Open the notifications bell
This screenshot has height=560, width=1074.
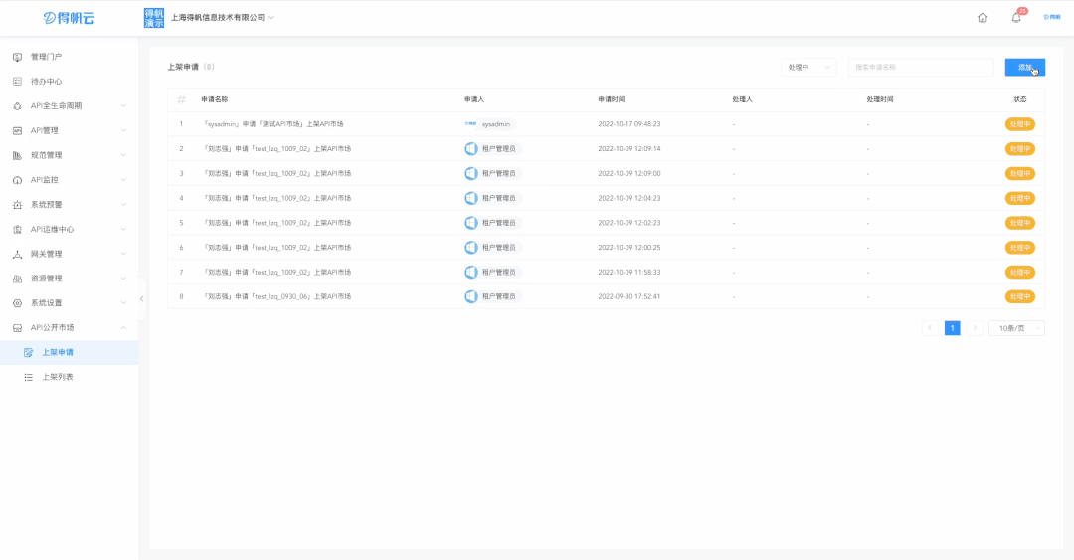coord(1015,18)
